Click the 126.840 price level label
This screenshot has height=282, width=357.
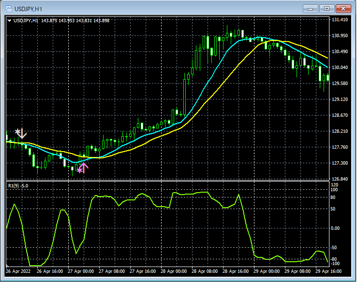tap(340, 179)
